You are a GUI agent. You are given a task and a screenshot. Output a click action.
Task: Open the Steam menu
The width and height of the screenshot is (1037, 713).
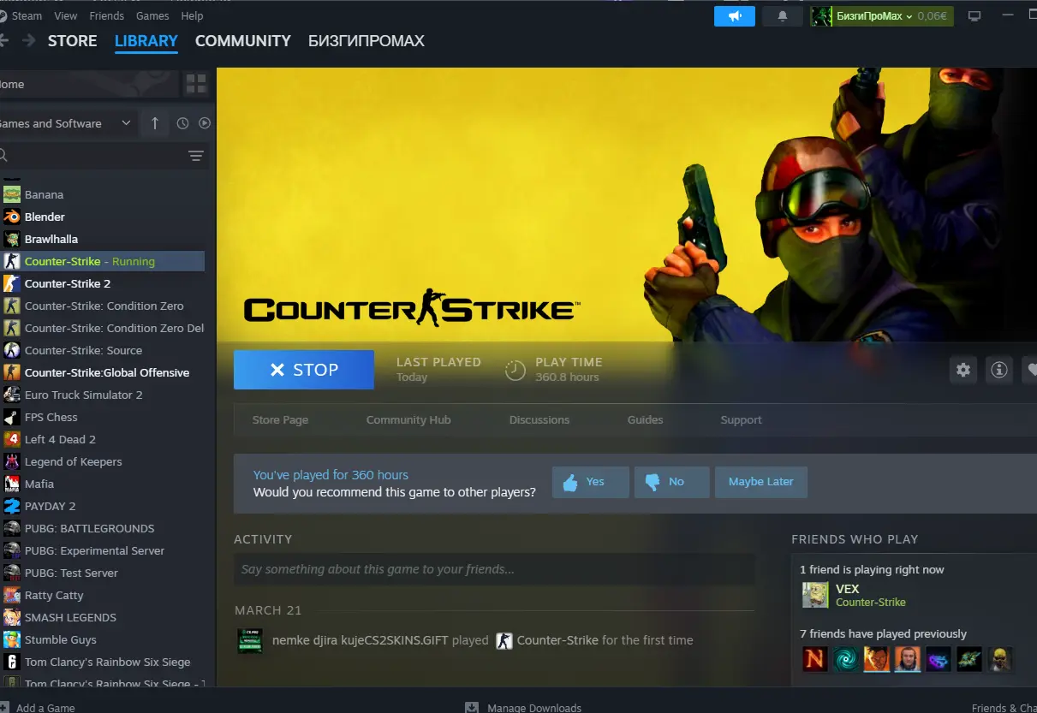27,15
